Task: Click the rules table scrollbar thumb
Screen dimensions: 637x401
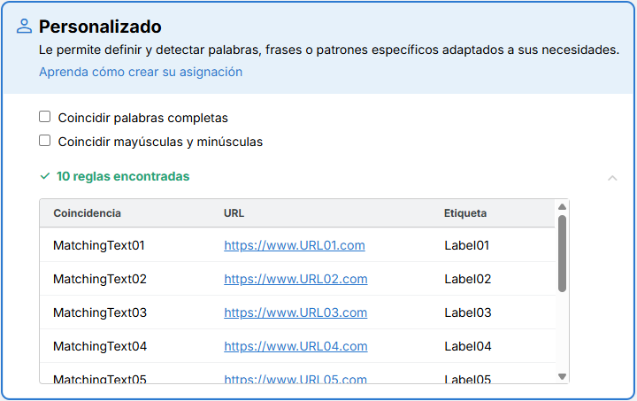Action: point(563,254)
